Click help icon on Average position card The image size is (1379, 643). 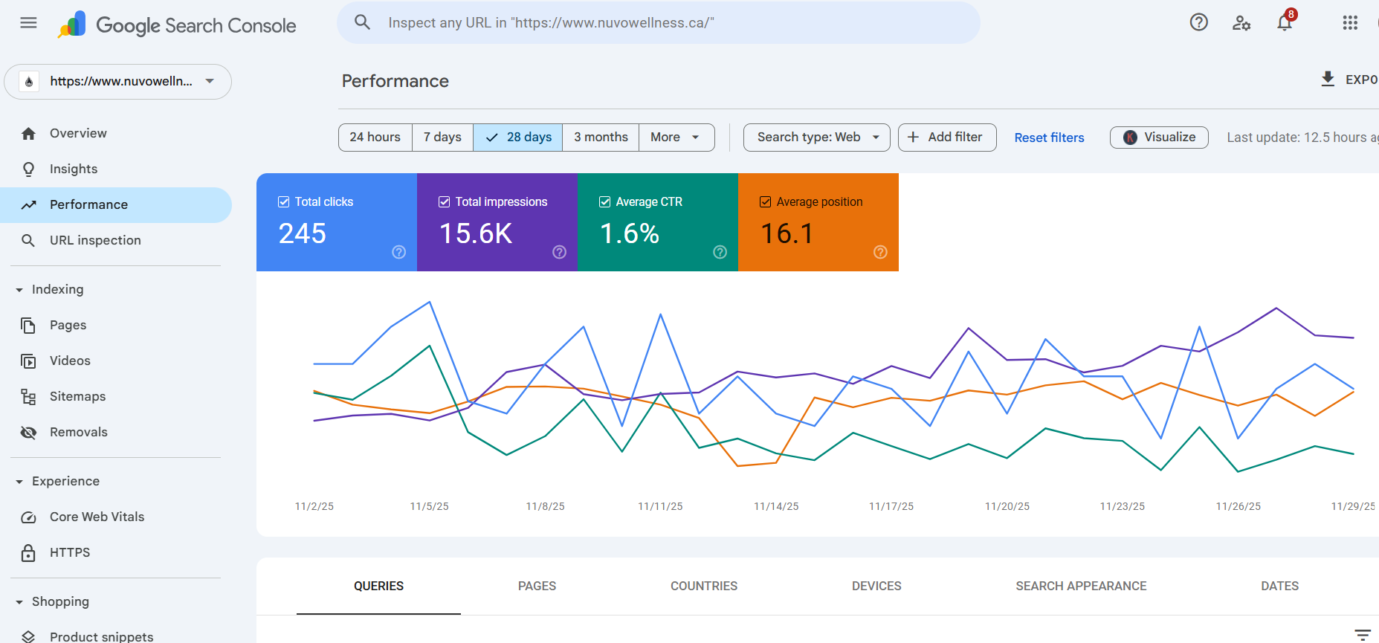click(x=880, y=252)
